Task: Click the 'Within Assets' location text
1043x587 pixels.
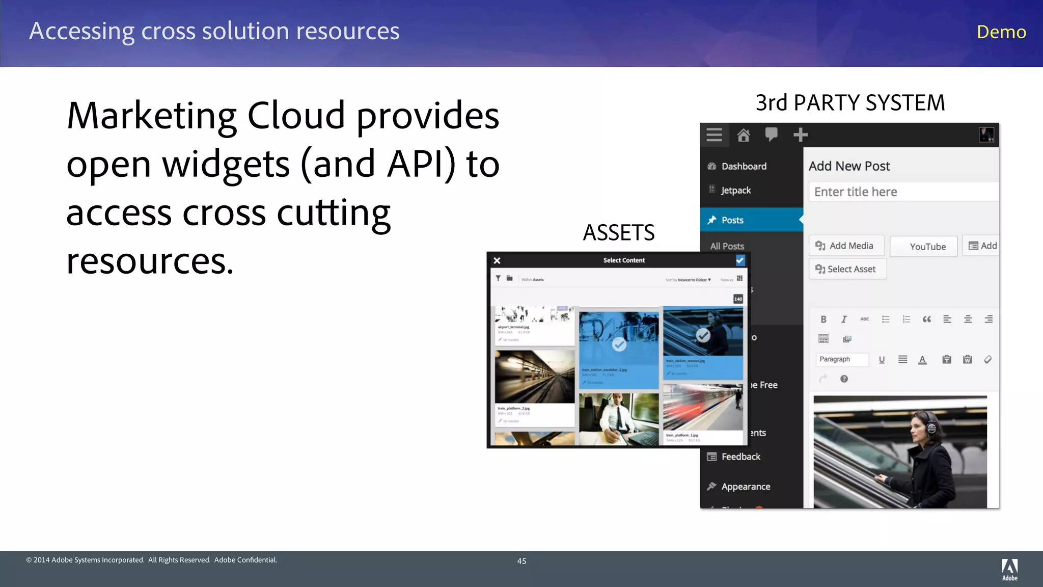Action: click(533, 280)
